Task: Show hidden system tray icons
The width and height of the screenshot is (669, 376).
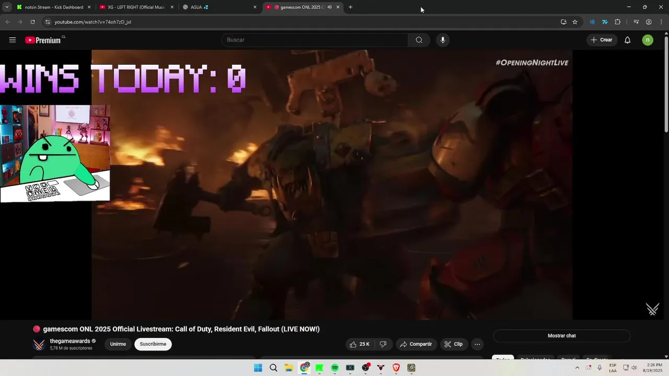Action: point(577,368)
